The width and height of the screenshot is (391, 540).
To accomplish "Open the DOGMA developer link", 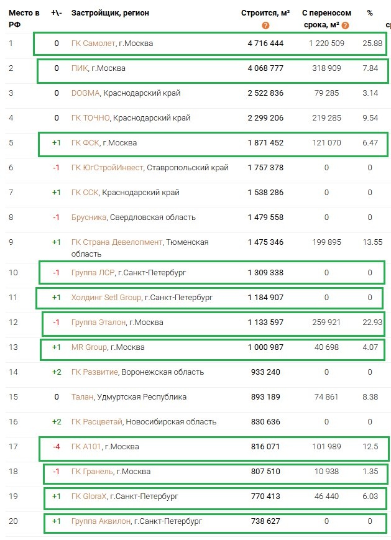I will point(85,93).
